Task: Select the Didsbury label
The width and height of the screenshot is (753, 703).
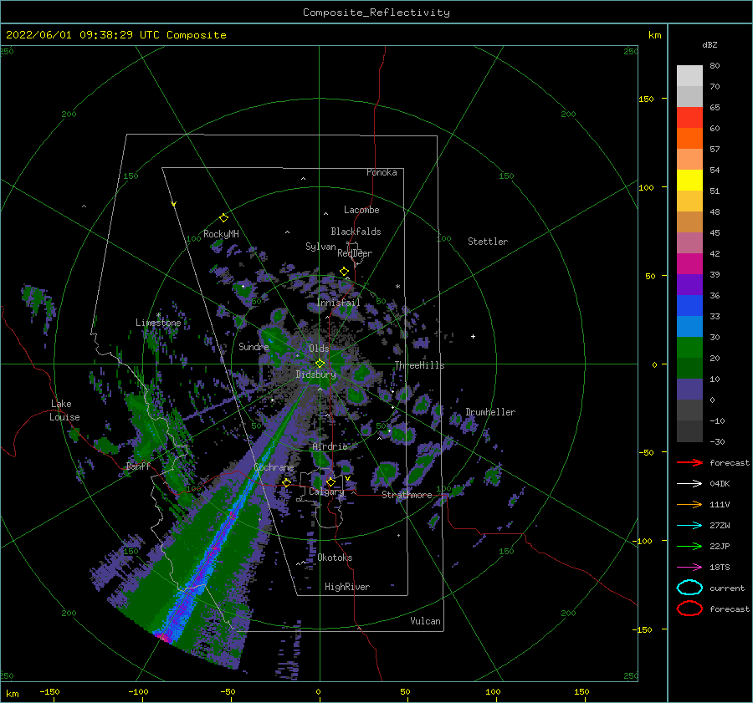Action: tap(315, 374)
